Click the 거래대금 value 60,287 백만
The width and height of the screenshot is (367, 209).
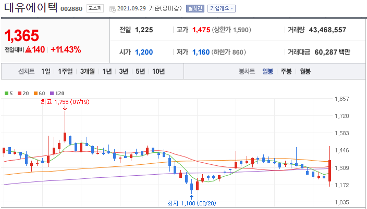[x=333, y=52]
